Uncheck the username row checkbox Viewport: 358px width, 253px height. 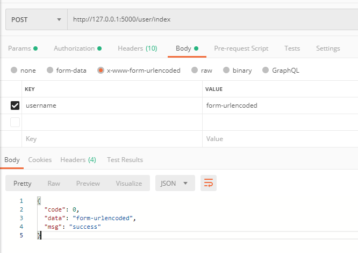click(15, 106)
